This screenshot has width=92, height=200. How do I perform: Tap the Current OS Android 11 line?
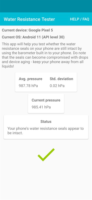[33, 37]
